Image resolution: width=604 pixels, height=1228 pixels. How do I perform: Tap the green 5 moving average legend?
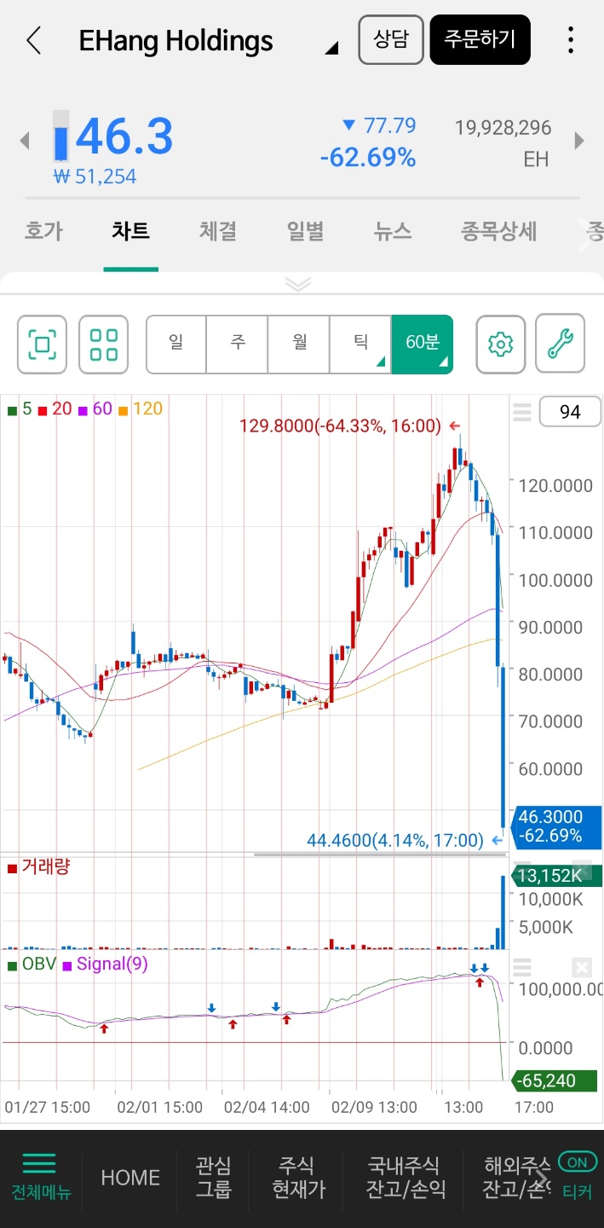[20, 409]
